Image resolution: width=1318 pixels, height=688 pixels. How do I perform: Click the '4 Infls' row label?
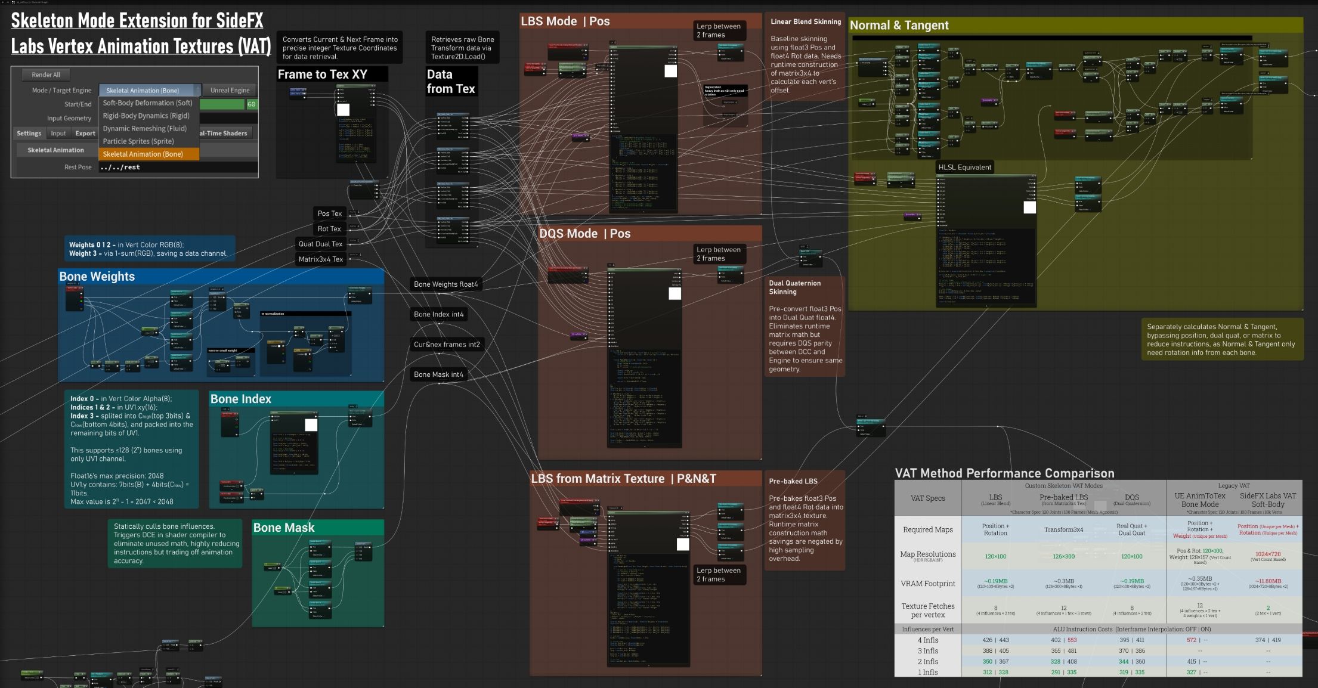tap(928, 640)
